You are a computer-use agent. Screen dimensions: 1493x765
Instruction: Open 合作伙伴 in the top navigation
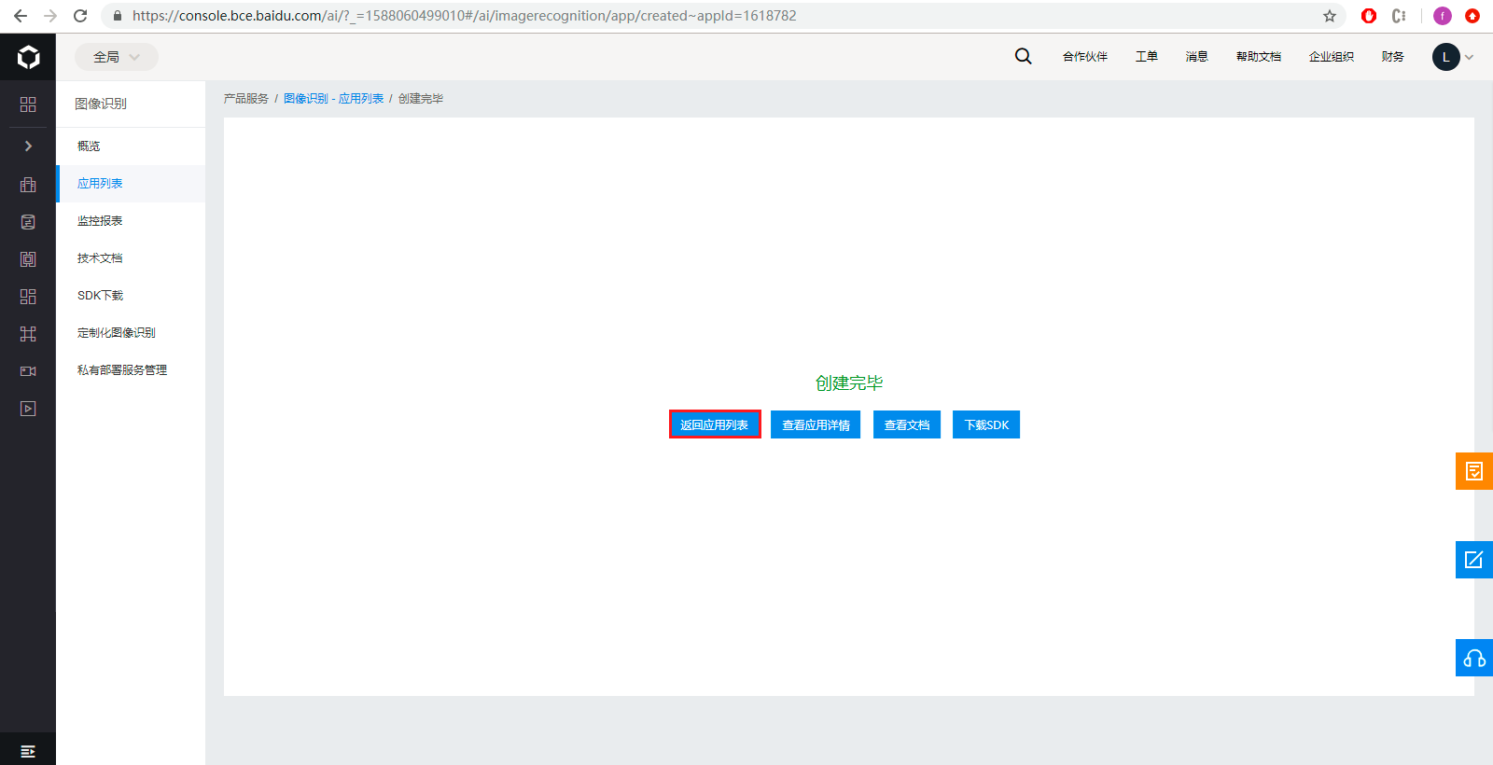click(x=1085, y=57)
